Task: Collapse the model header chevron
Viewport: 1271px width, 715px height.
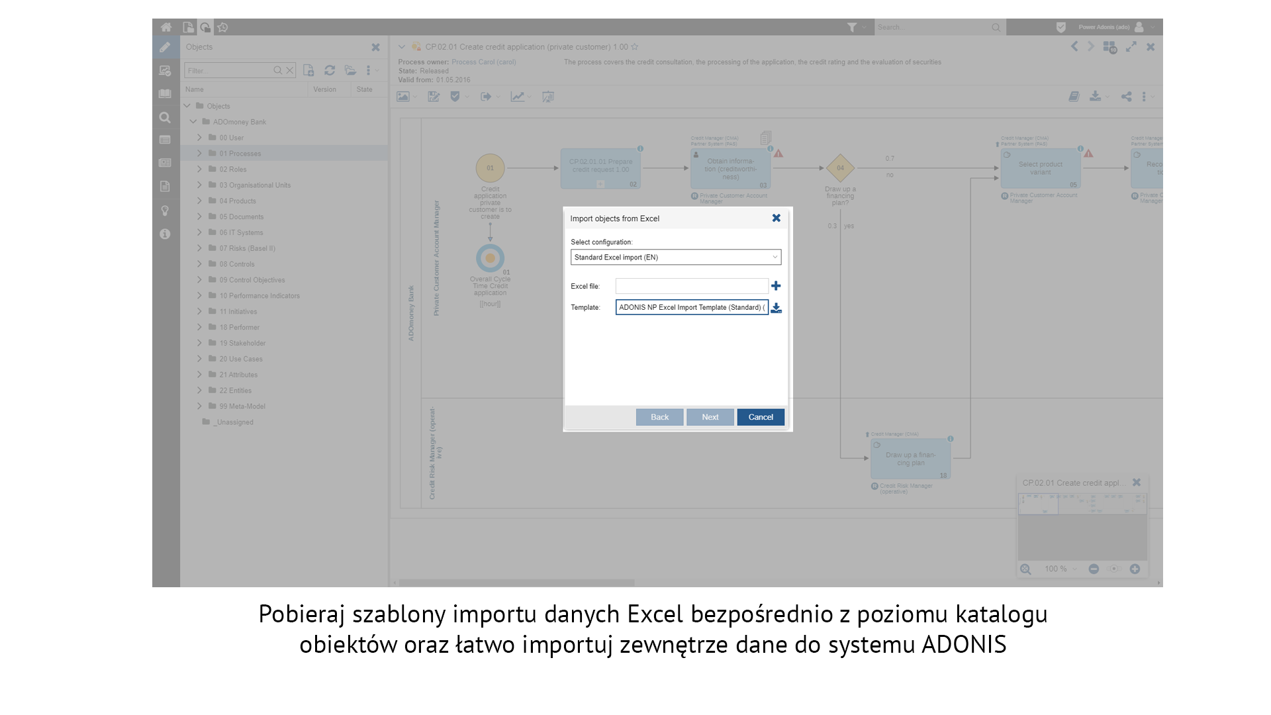Action: (401, 47)
